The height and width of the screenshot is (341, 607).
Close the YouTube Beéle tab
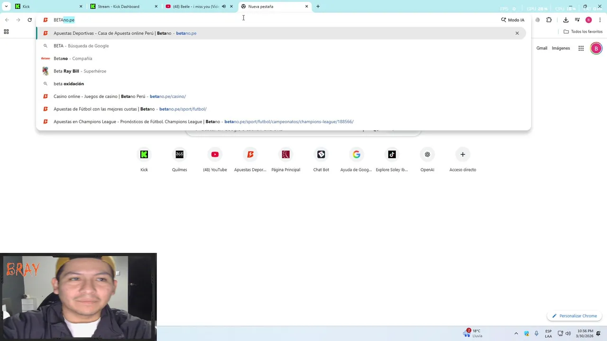point(231,7)
